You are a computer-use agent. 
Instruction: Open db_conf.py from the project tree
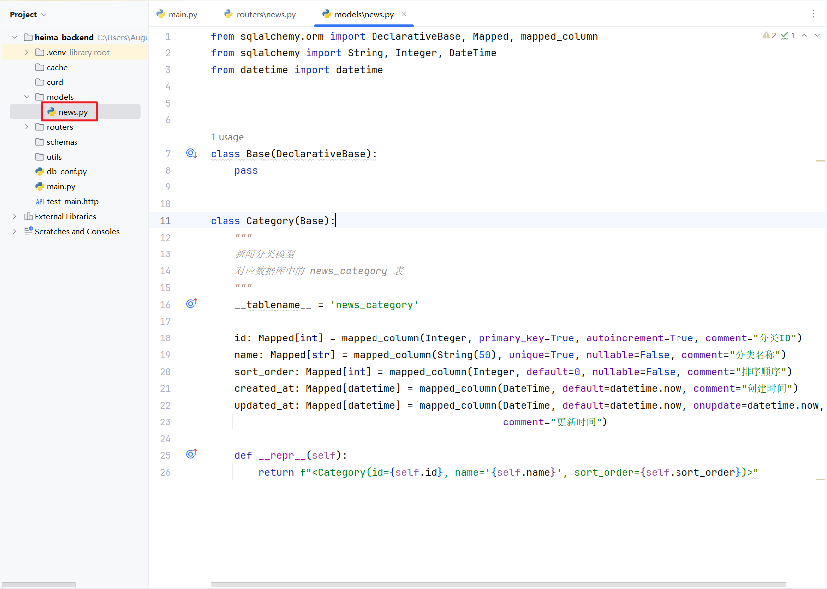click(x=67, y=171)
